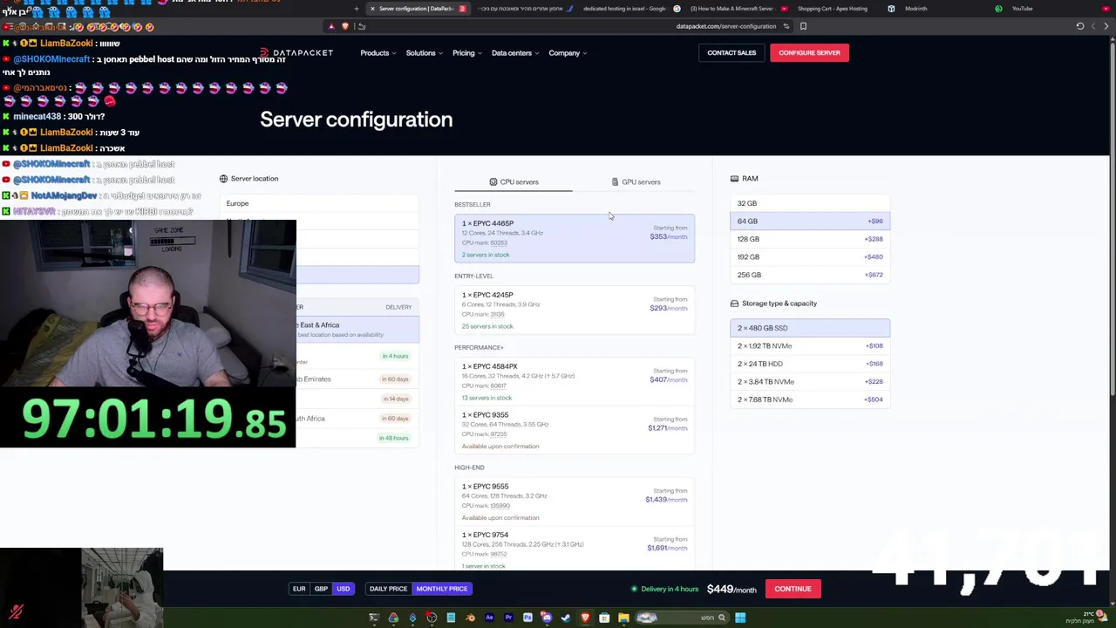1116x628 pixels.
Task: Click the Storage type & capacity icon
Action: point(734,304)
